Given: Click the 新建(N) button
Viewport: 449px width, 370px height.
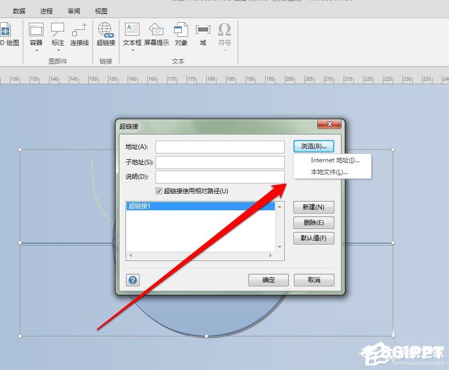Looking at the screenshot, I should coord(314,207).
